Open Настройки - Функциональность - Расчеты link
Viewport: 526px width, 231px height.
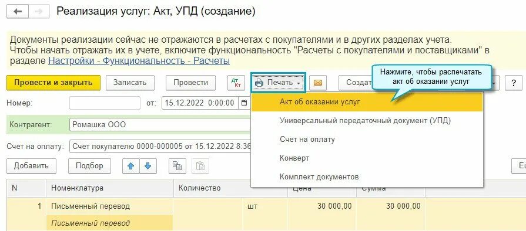(x=139, y=61)
